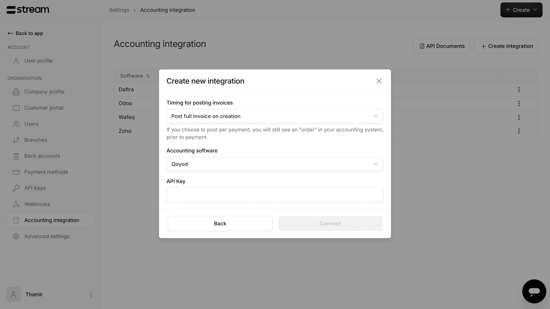Open the Daftra row options menu
550x309 pixels.
(x=519, y=90)
